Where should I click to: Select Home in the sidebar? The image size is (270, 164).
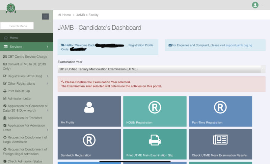27,37
